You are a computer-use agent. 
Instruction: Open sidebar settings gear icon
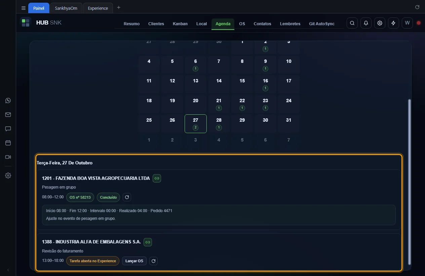[x=8, y=175]
